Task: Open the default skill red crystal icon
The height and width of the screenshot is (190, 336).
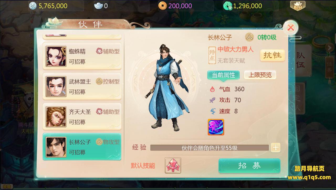Action: pos(173,165)
